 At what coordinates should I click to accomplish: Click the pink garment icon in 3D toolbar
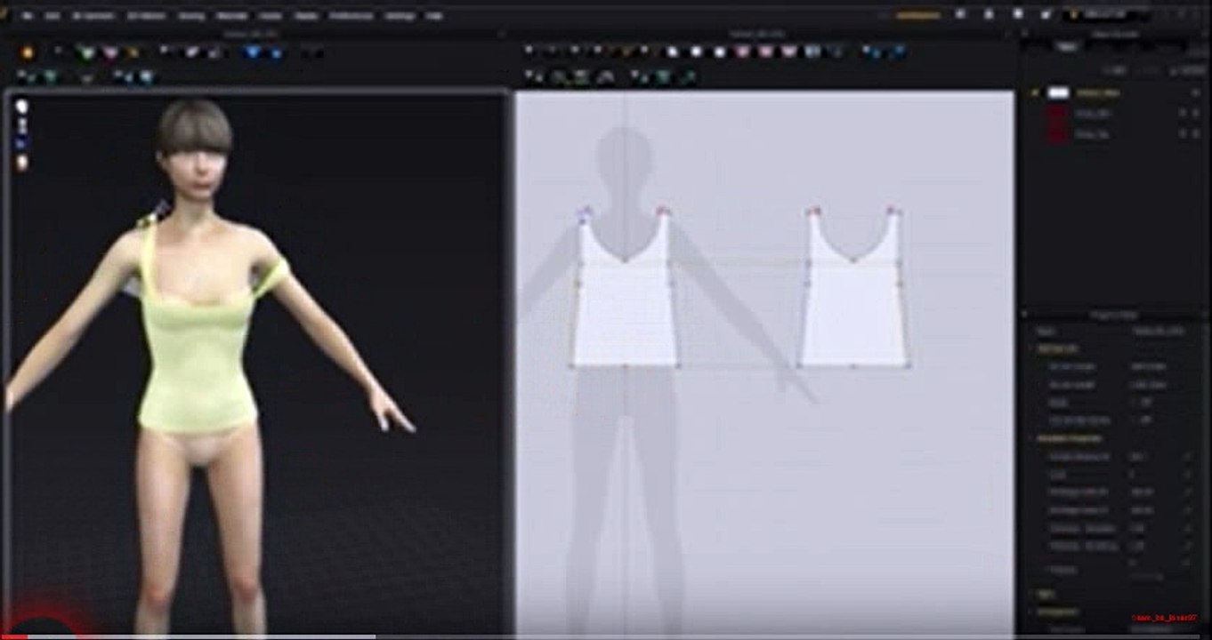tap(110, 53)
